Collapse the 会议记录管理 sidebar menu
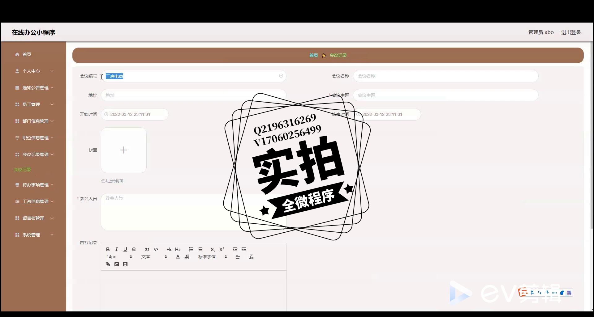Viewport: 594px width, 317px height. click(x=33, y=154)
